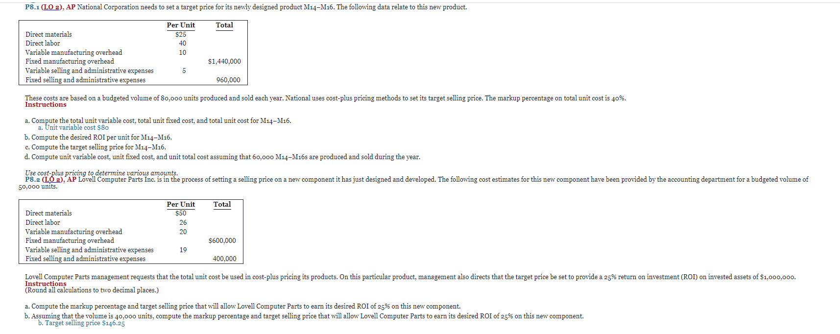The height and width of the screenshot is (334, 840).
Task: Click instruction d about 60,000 units
Action: 222,157
